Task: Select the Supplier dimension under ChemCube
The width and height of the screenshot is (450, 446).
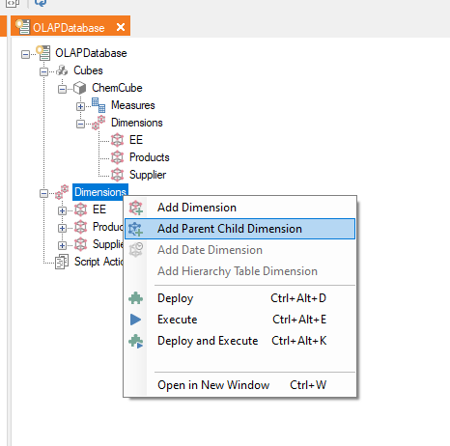Action: (148, 175)
